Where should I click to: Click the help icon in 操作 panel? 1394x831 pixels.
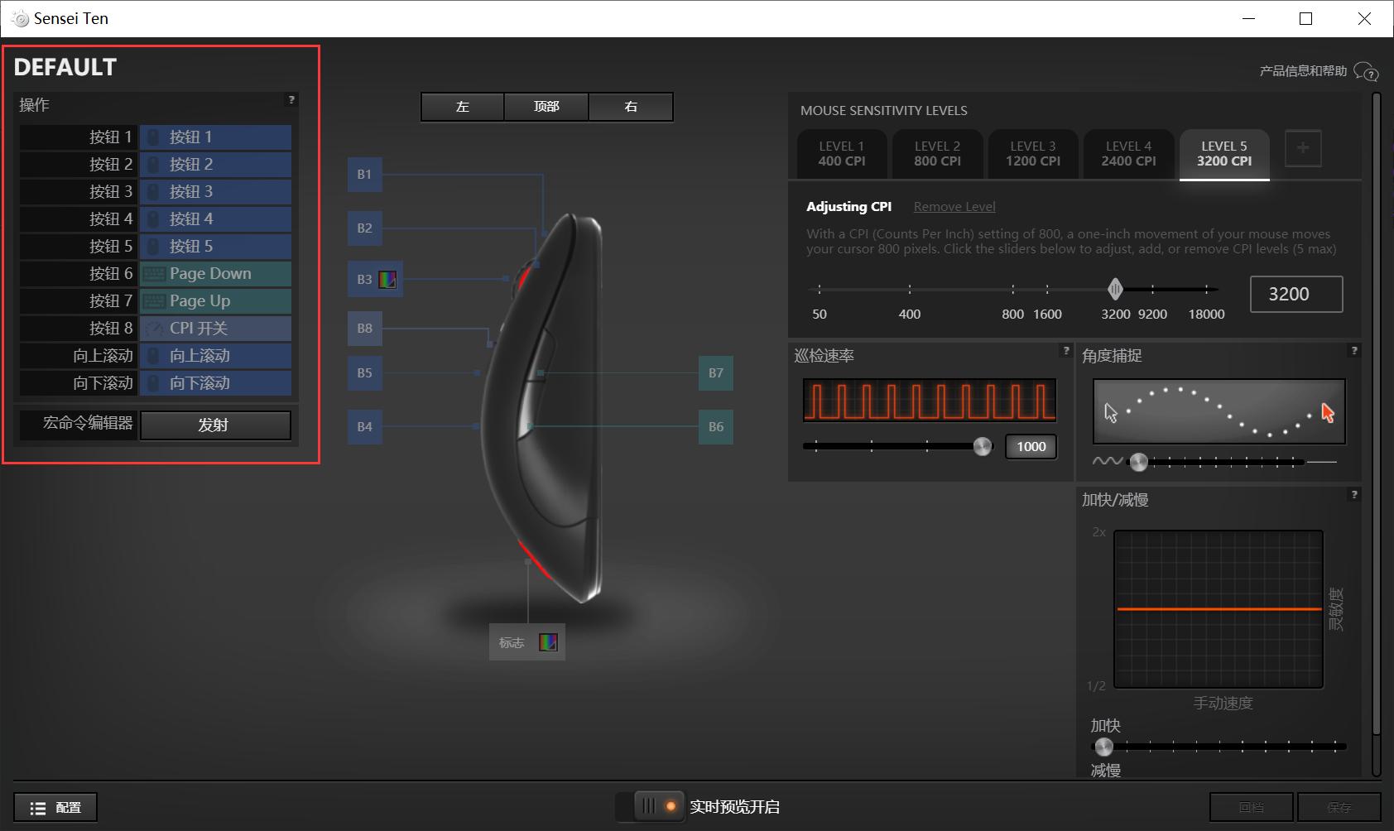[x=291, y=100]
